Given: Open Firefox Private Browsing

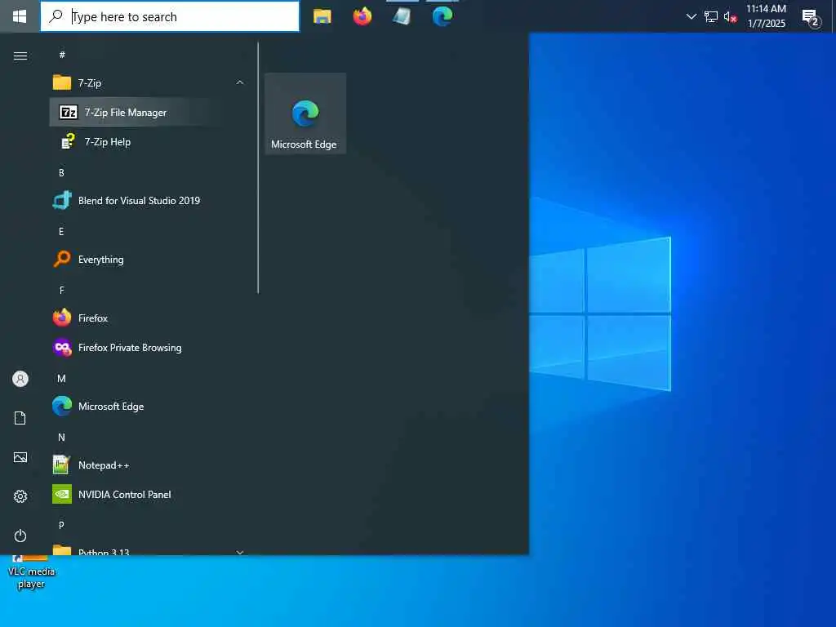Looking at the screenshot, I should point(149,348).
